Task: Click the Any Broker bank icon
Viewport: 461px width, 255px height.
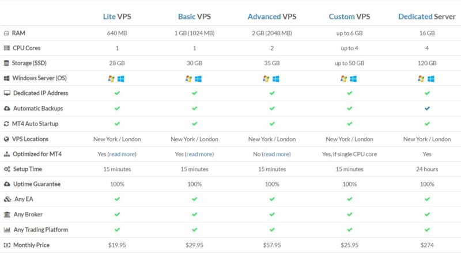Action: (7, 215)
